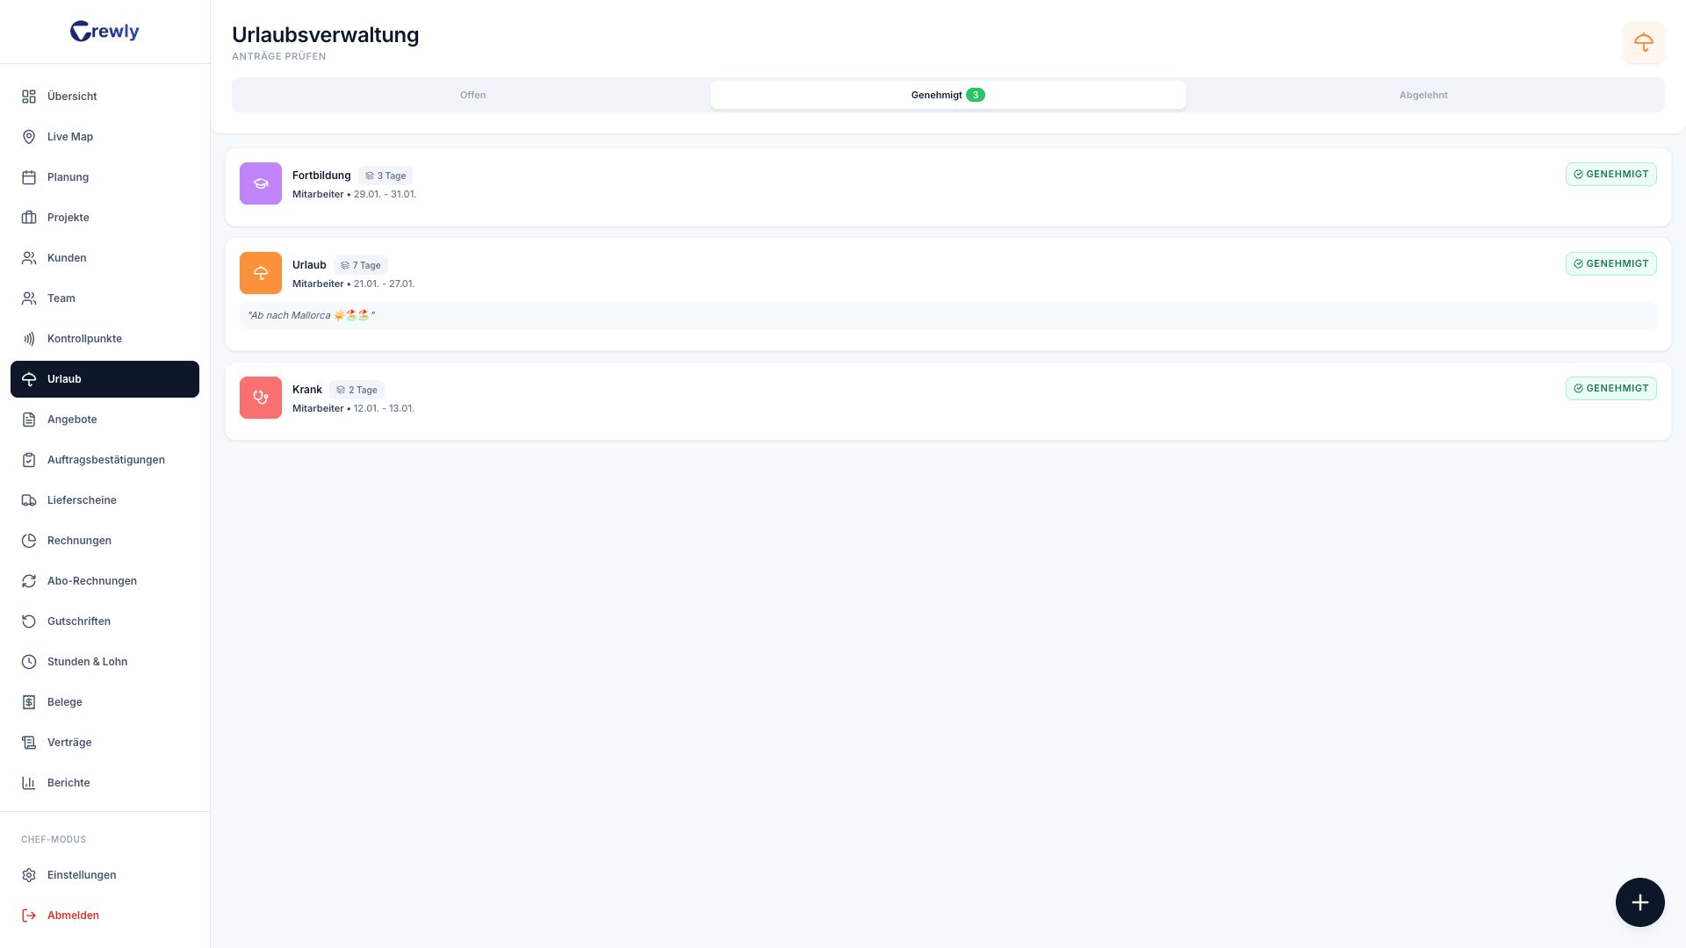Click the purple Fortbildung graduation cap icon
Viewport: 1686px width, 948px height.
click(x=261, y=183)
